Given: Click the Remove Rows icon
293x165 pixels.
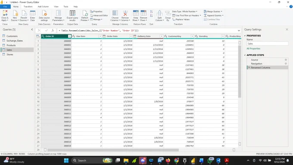Looking at the screenshot, I should click(x=143, y=13).
